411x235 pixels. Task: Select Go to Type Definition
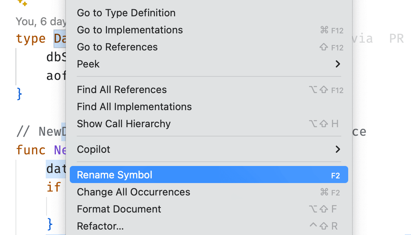tap(126, 13)
